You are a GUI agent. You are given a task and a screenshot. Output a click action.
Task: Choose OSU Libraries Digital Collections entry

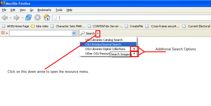pos(108,49)
